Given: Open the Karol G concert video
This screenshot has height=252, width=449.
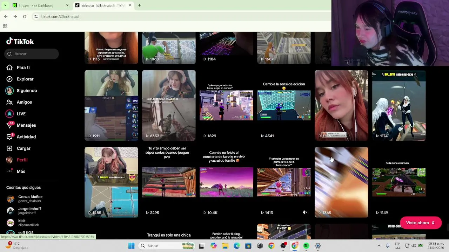Looking at the screenshot, I should point(226,182).
